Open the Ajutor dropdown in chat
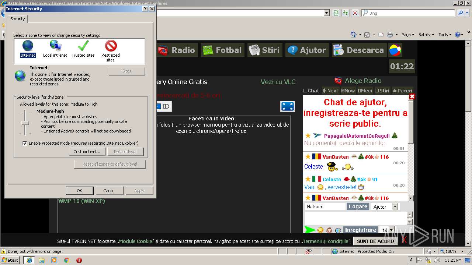Viewport: 472px width, 265px height. coord(385,207)
